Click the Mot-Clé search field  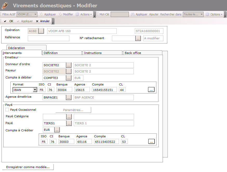tap(119, 14)
